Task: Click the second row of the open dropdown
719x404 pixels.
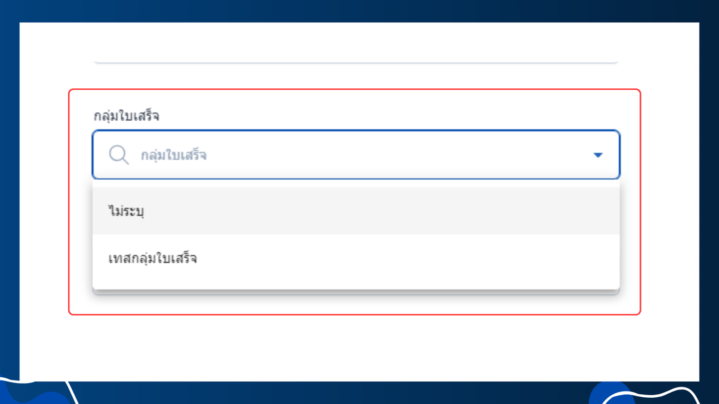Action: pyautogui.click(x=355, y=258)
